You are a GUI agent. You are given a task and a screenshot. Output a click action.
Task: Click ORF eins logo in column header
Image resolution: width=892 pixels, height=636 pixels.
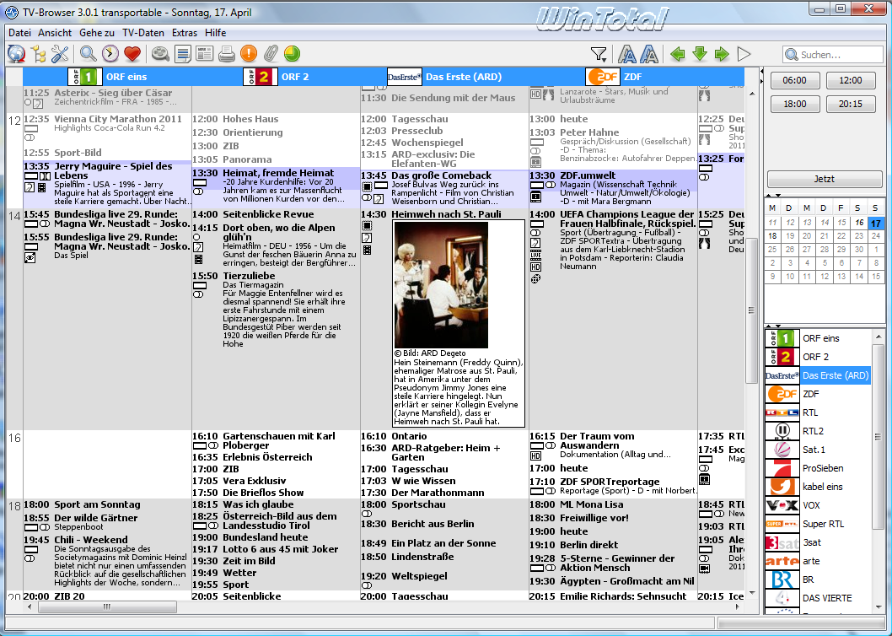point(85,77)
